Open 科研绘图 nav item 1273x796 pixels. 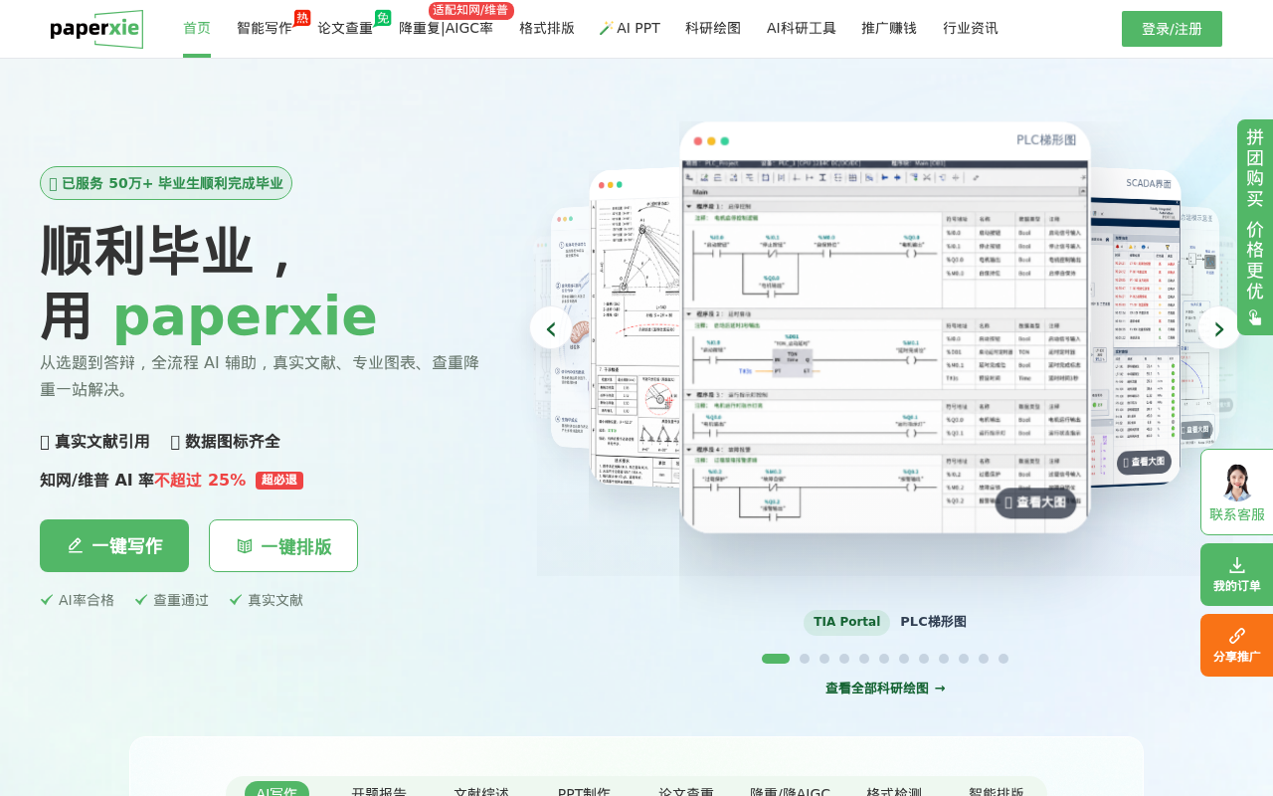[x=713, y=28]
